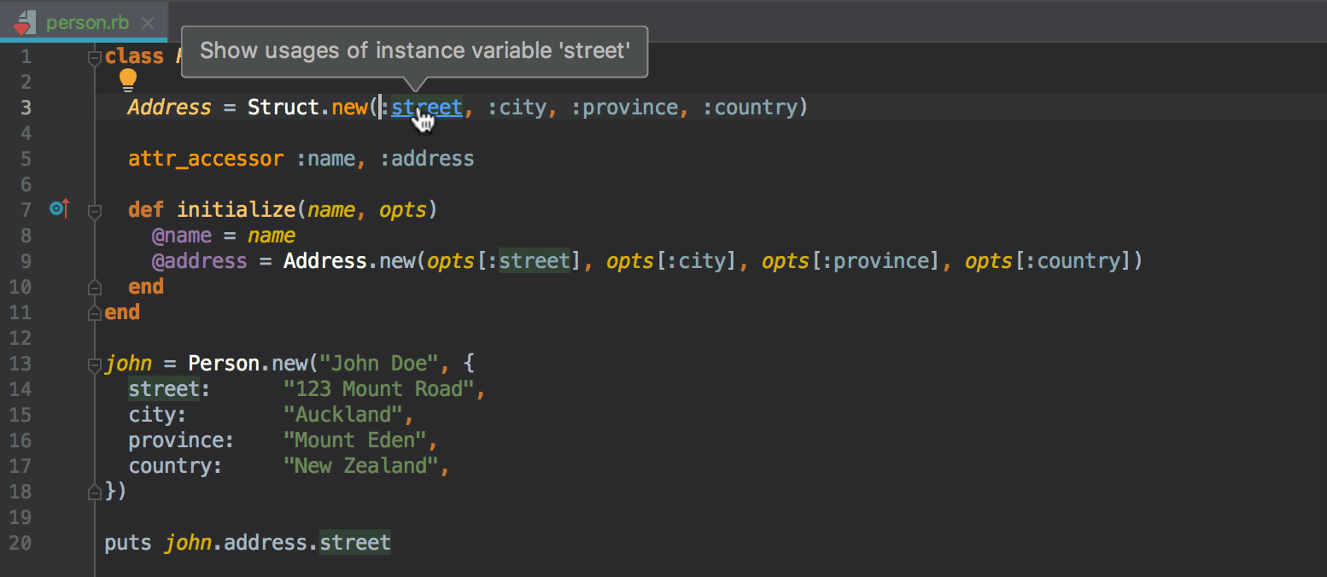The height and width of the screenshot is (577, 1327).
Task: Click the '@name' instance variable
Action: [182, 236]
